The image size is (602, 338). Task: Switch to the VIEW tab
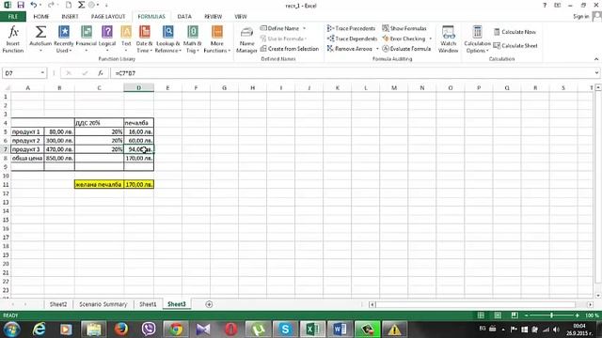click(x=241, y=17)
